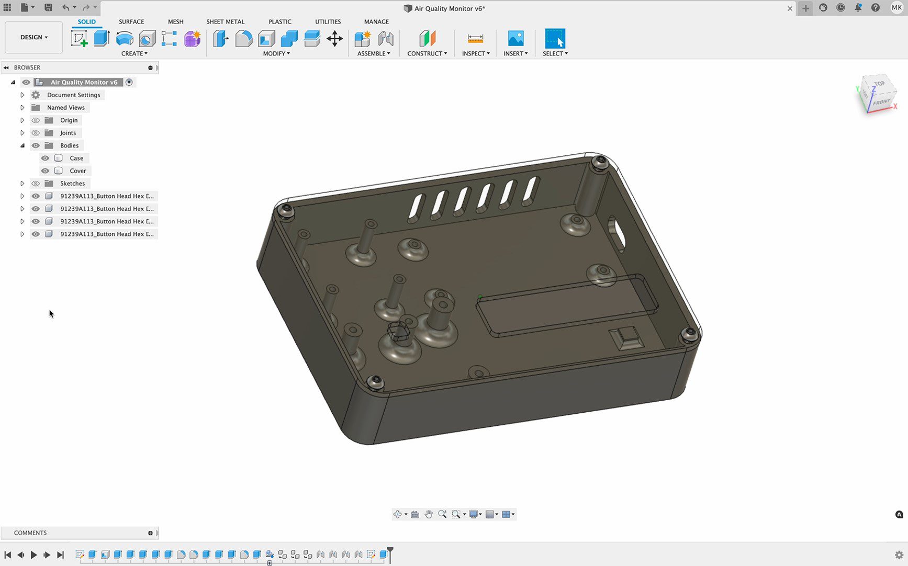Open the UTILITIES ribbon tab
Viewport: 908px width, 566px height.
click(328, 21)
